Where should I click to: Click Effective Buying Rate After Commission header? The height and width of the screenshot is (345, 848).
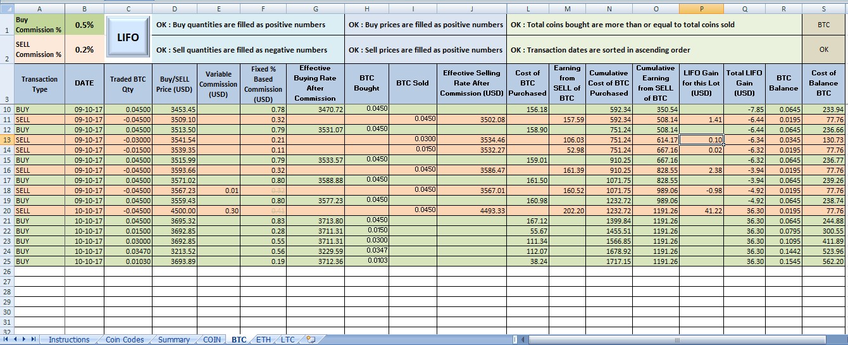click(315, 84)
